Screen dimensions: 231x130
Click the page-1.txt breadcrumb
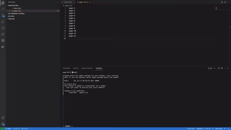coord(67,6)
